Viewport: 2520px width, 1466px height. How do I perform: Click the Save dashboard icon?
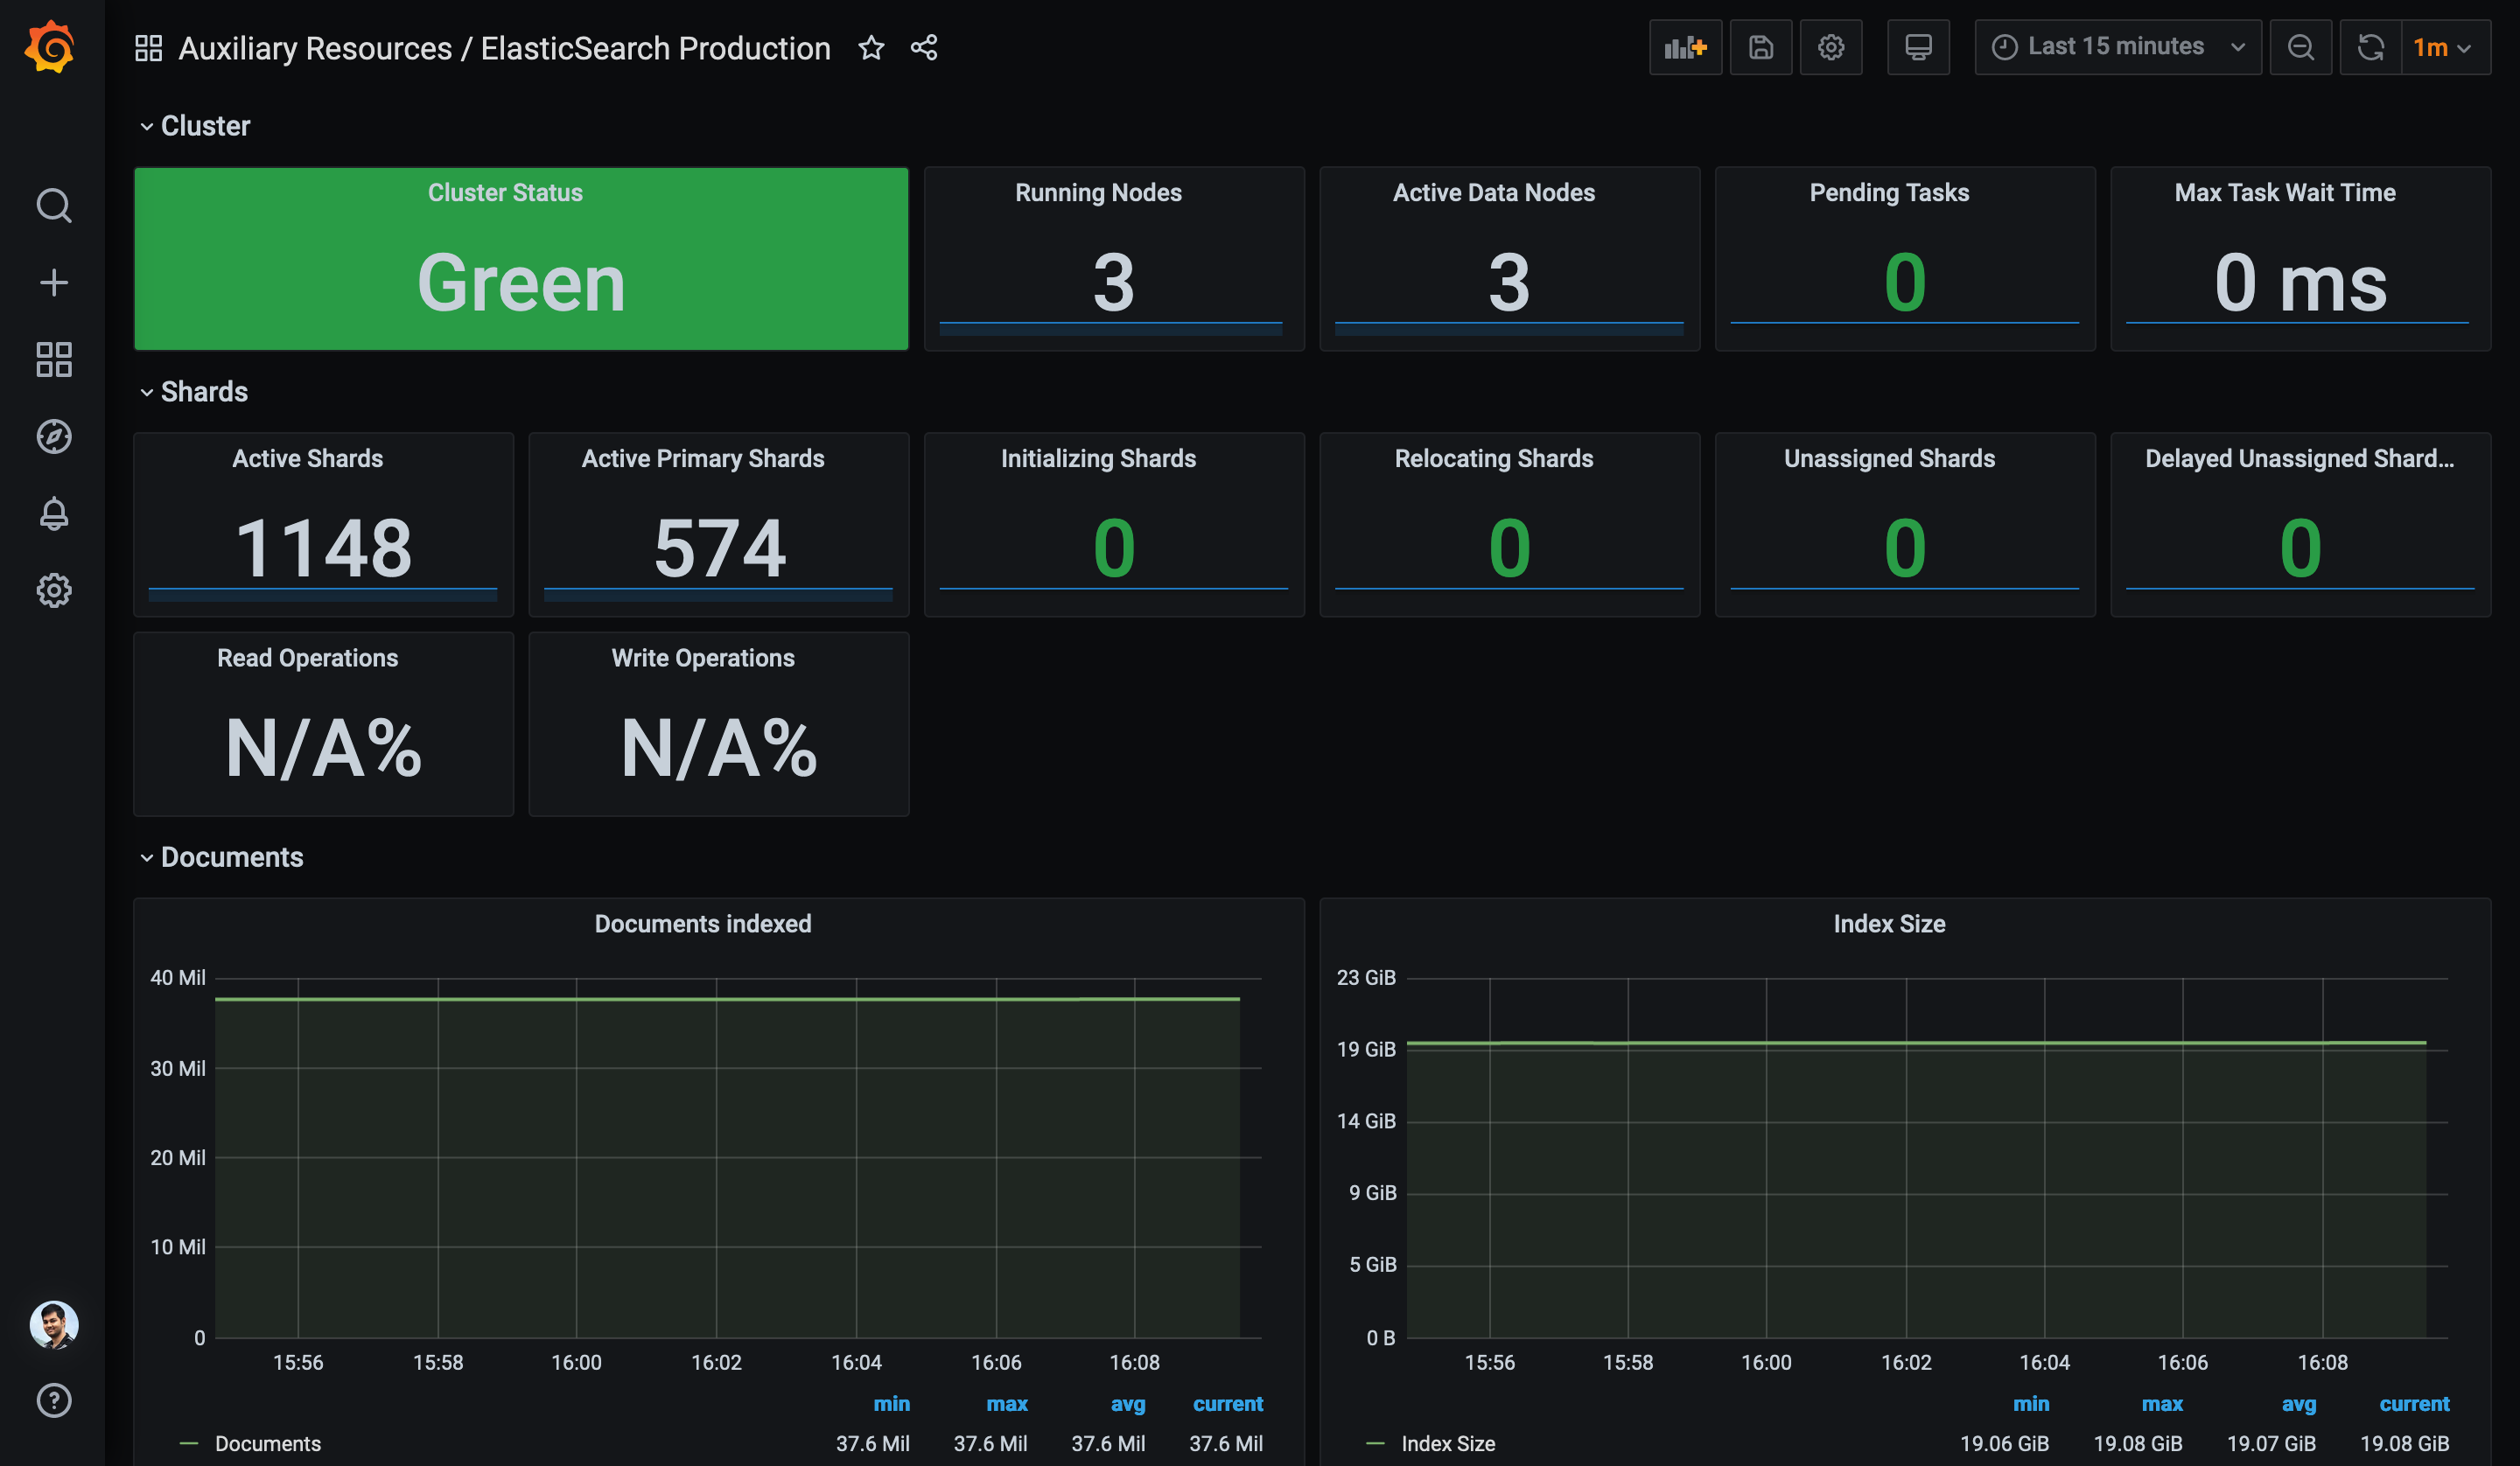1761,47
